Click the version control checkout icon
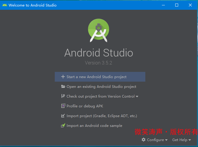 tap(63, 96)
